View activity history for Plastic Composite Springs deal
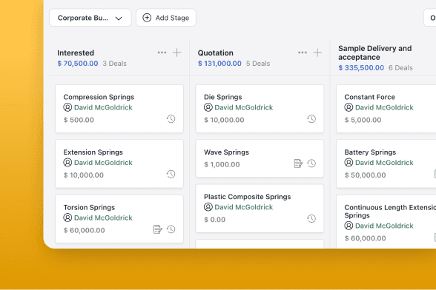 (x=311, y=219)
